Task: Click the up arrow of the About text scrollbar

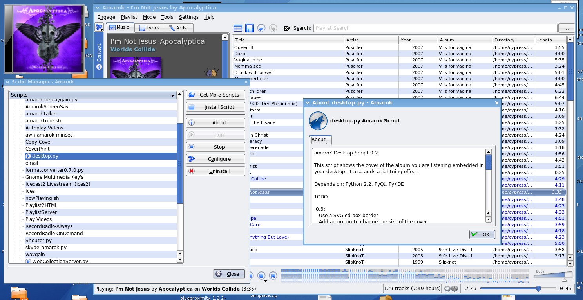Action: click(489, 152)
